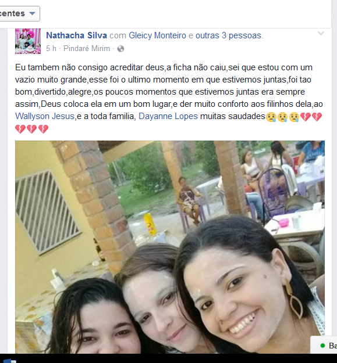This screenshot has width=337, height=363.
Task: Click the first broken heart on the last line
Action: coord(20,129)
